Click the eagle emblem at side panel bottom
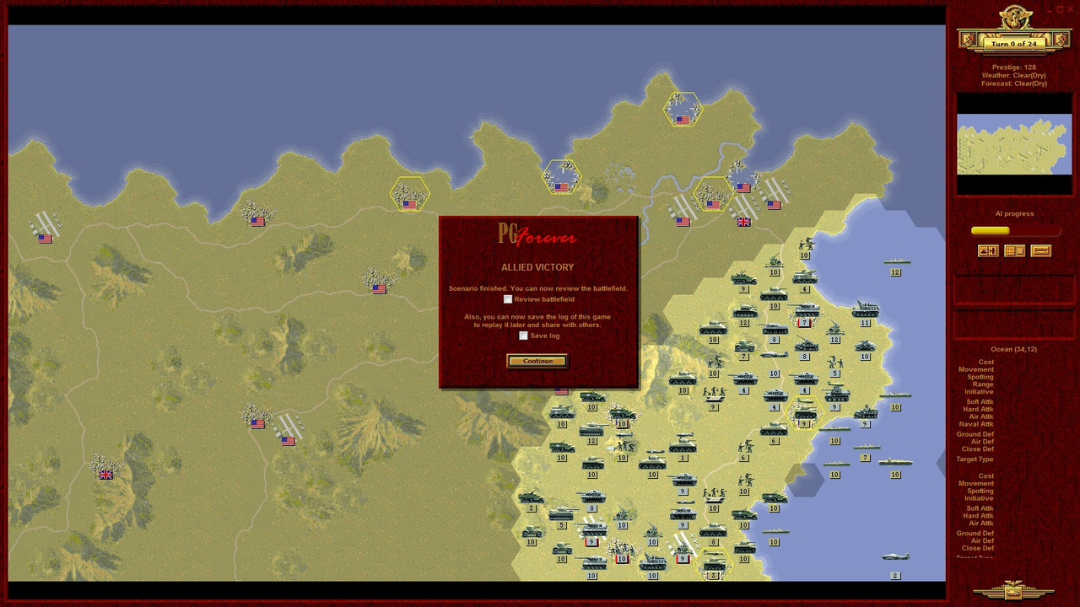The image size is (1080, 607). [x=1013, y=589]
